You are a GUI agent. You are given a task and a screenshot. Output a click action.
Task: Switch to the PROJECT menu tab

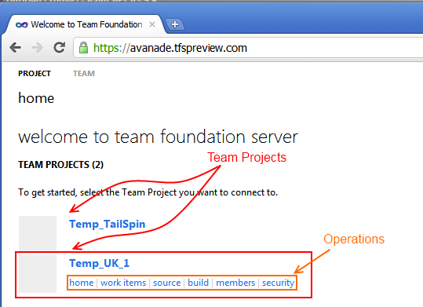[x=35, y=74]
